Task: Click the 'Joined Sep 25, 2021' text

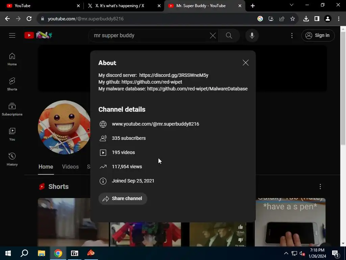Action: 133,181
